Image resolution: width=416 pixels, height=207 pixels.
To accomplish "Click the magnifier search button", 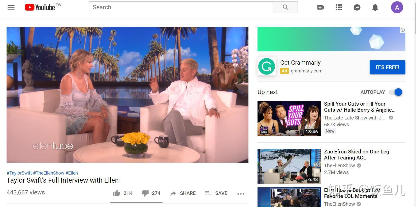I will (x=286, y=7).
